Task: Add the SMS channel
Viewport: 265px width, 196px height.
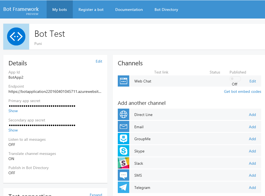Action: click(x=252, y=175)
